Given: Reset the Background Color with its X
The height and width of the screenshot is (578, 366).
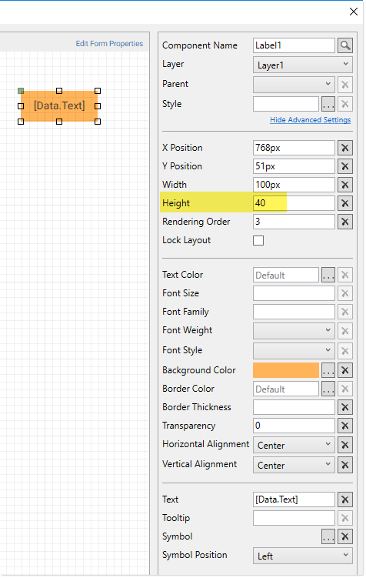Looking at the screenshot, I should point(345,370).
